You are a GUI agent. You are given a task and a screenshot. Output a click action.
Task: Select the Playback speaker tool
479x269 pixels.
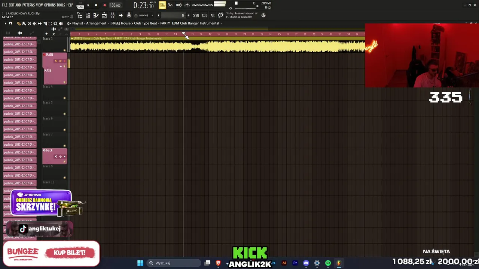(61, 24)
